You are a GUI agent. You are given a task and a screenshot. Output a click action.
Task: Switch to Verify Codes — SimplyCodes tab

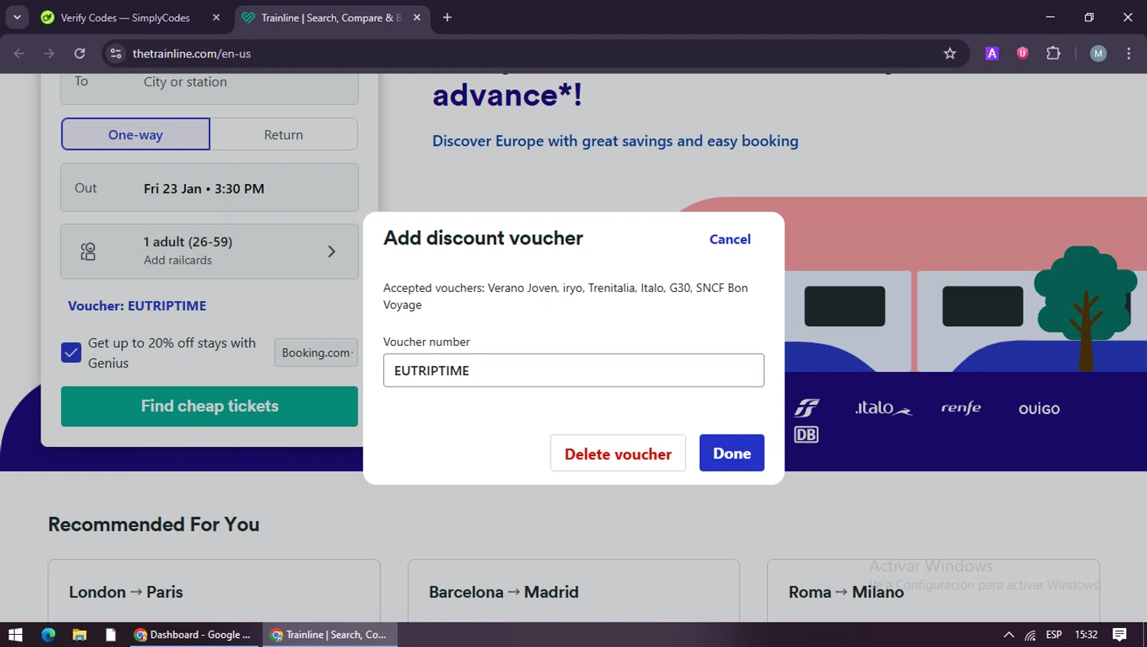pos(126,18)
